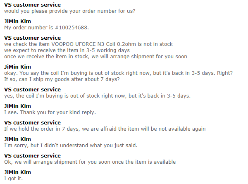The height and width of the screenshot is (184, 248).
Task: Click the VS customer service name above 'yes, the coil'
Action: coord(32,90)
